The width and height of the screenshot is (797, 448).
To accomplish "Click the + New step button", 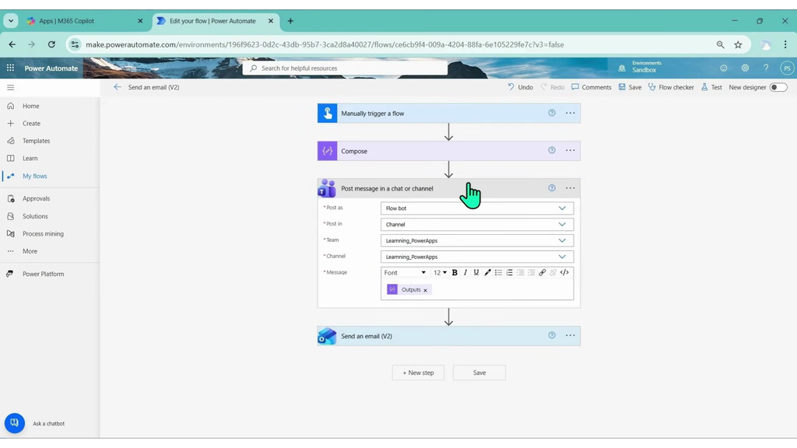I will (x=418, y=373).
